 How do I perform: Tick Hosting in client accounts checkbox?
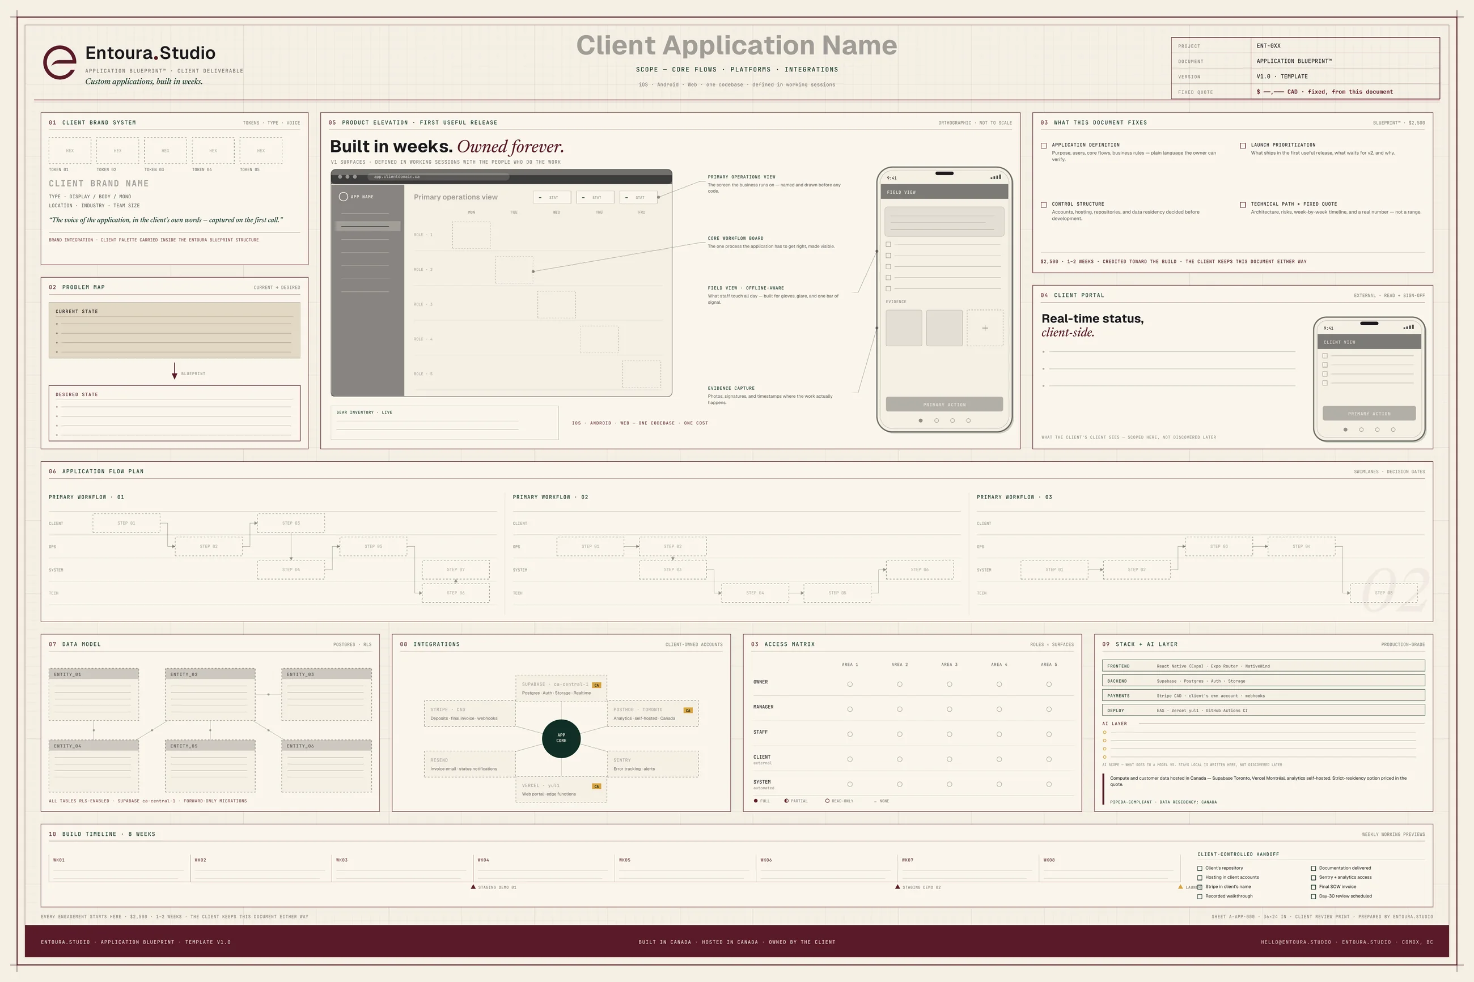tap(1200, 878)
